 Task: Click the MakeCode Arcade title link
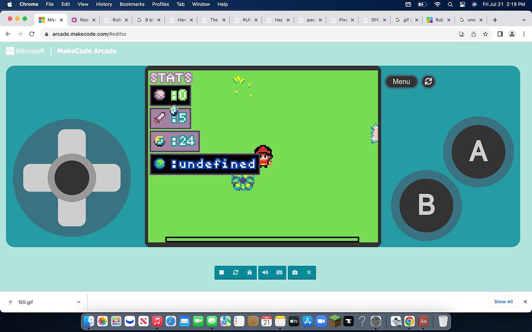pos(87,51)
